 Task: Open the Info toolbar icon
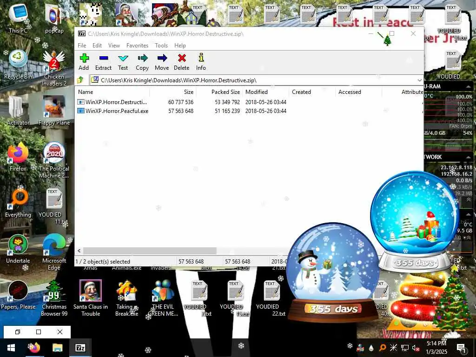[201, 62]
